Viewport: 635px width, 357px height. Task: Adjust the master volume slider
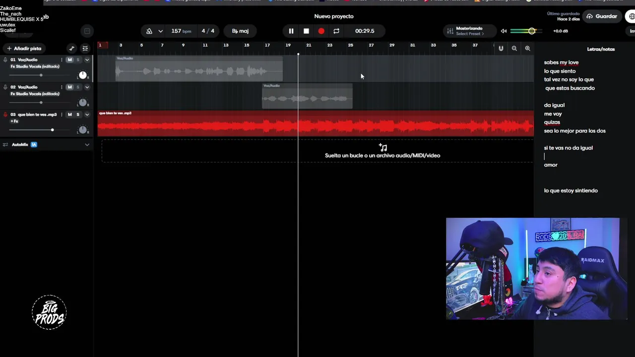pos(527,31)
